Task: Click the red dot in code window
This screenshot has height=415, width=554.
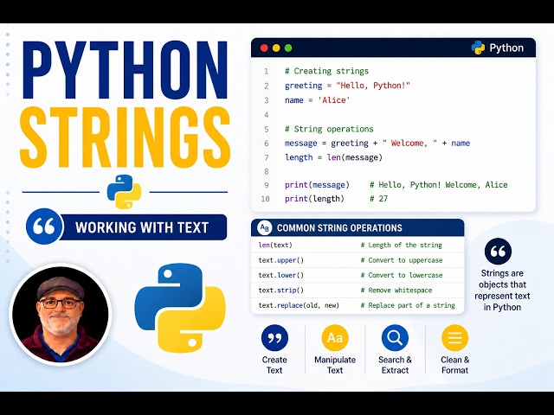Action: (x=264, y=48)
